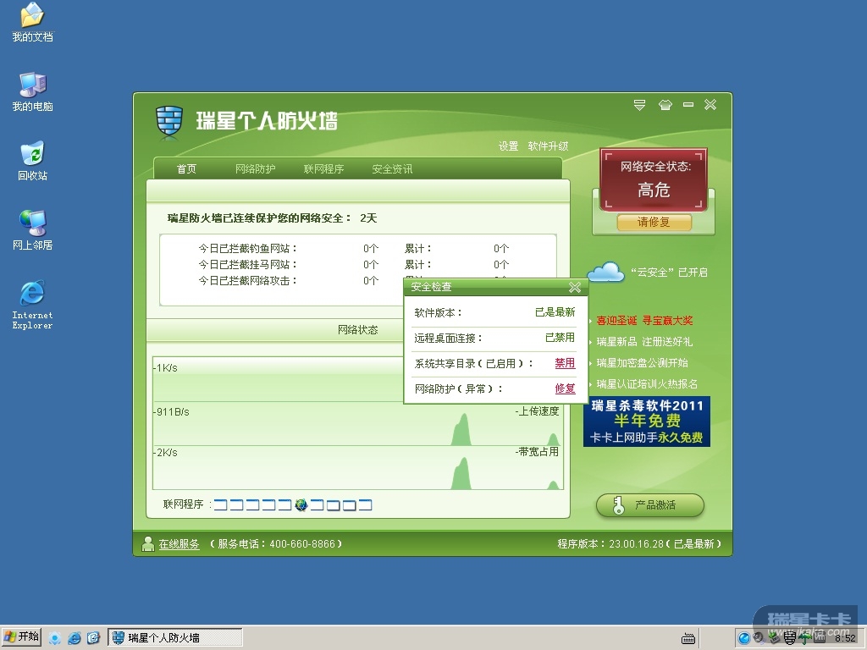Click the online service person icon
The height and width of the screenshot is (650, 867).
coord(147,544)
